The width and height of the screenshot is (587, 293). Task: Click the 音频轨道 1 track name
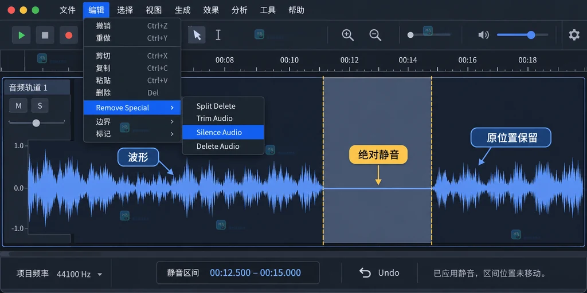point(29,88)
